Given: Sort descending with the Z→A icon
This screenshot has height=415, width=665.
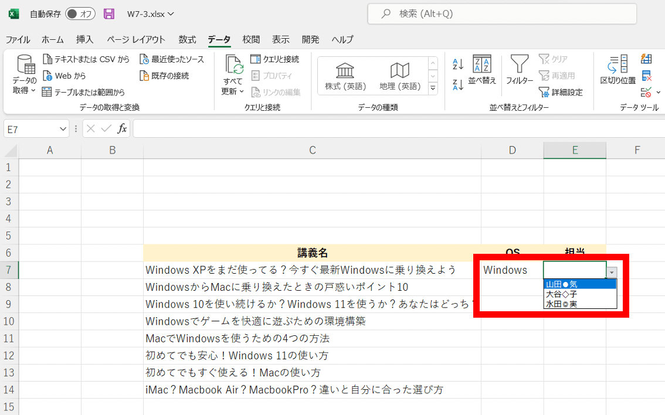Looking at the screenshot, I should 458,85.
